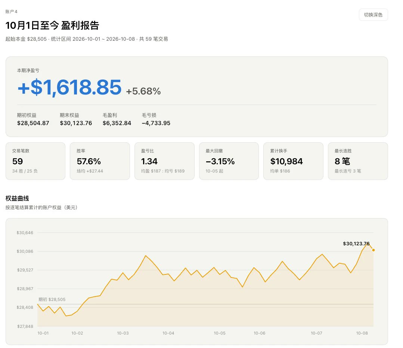This screenshot has height=348, width=403.
Task: Click the 10-02 x-axis date label
Action: pyautogui.click(x=77, y=333)
